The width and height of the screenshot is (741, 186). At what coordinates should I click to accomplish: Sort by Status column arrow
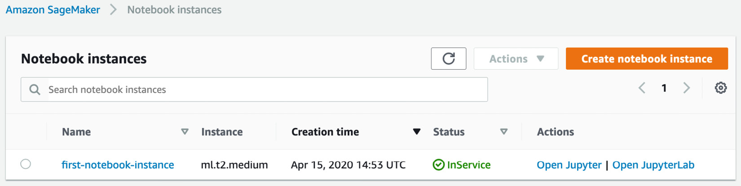(x=504, y=132)
